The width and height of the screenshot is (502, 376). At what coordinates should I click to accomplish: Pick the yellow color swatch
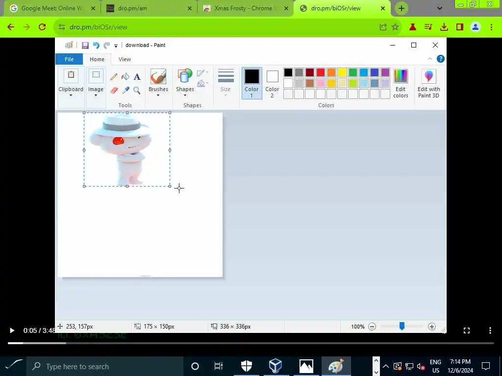(x=342, y=72)
